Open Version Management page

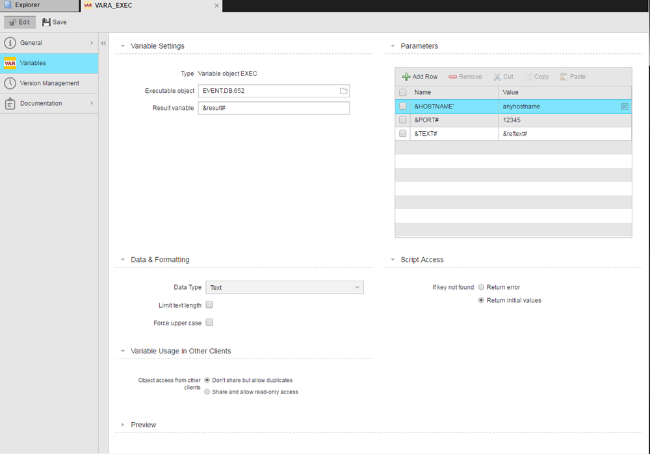[x=49, y=83]
